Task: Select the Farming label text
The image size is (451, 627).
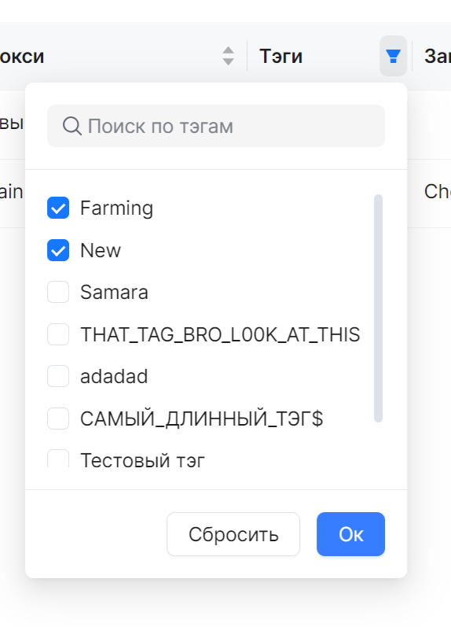Action: pos(116,208)
